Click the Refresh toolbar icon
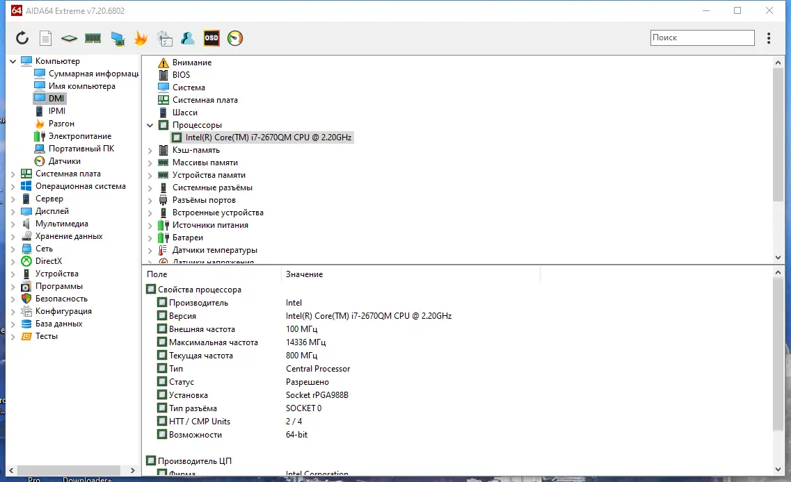The image size is (791, 482). tap(22, 38)
